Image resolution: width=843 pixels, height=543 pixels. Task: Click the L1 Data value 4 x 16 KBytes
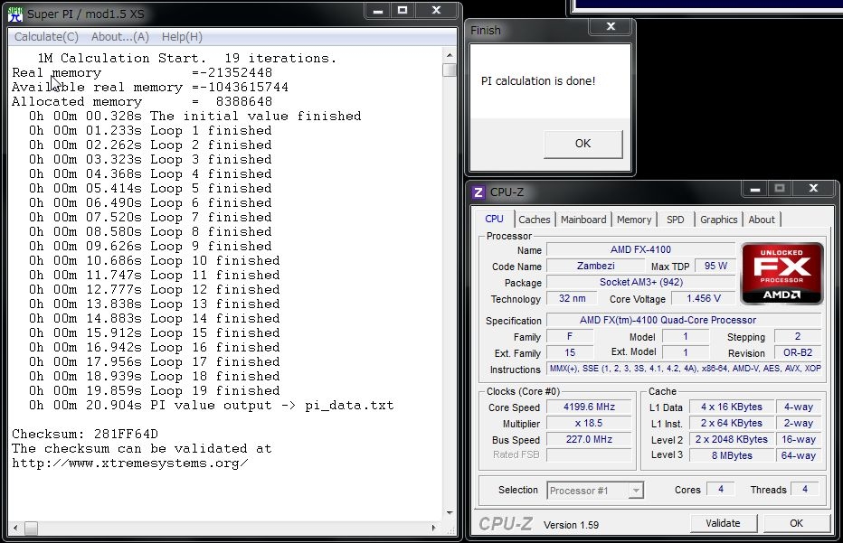731,407
